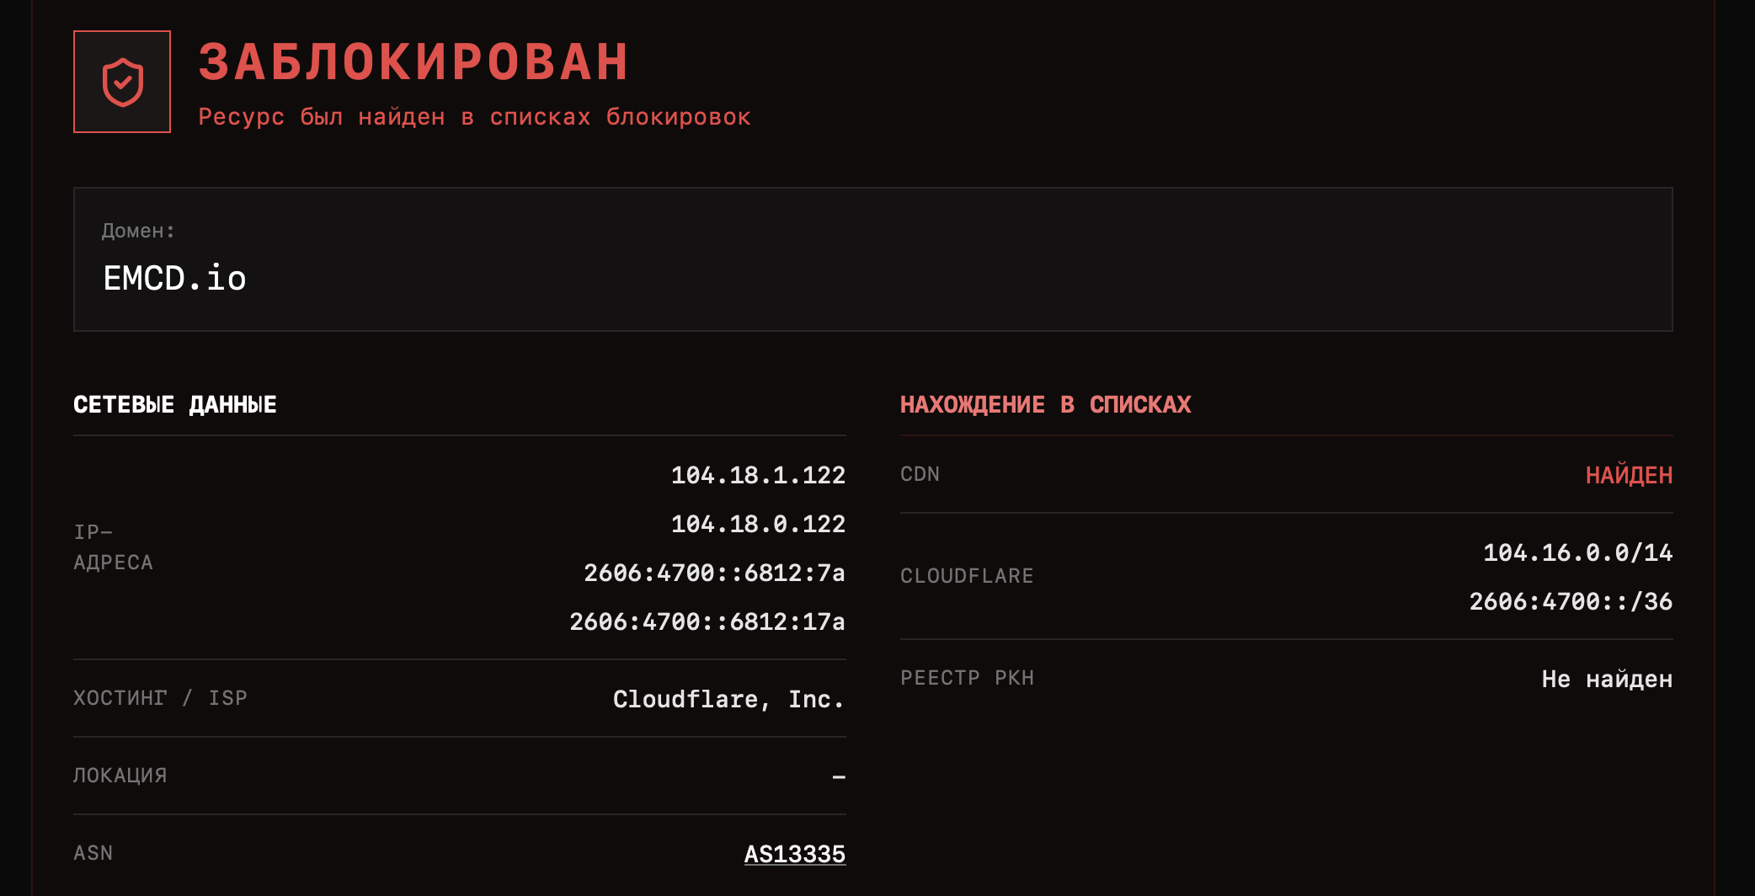Select IP address 104.18.1.122
The height and width of the screenshot is (896, 1755).
[x=758, y=475]
